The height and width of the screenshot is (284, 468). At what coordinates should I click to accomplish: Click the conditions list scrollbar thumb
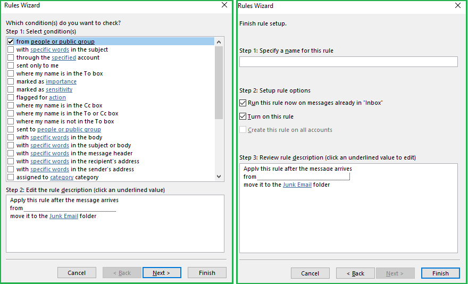click(x=219, y=83)
